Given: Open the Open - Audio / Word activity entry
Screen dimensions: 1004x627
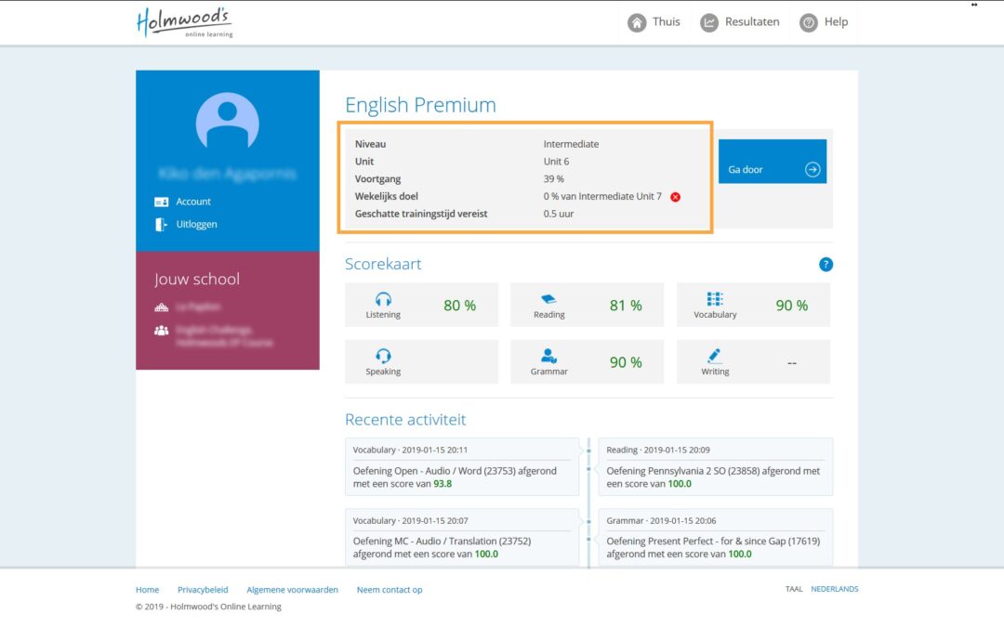Looking at the screenshot, I should tap(462, 467).
